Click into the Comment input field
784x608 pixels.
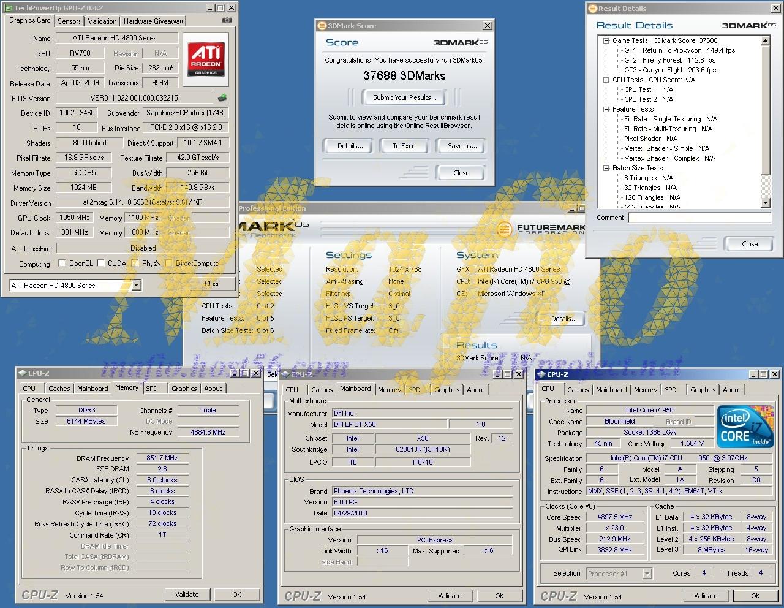pos(699,218)
